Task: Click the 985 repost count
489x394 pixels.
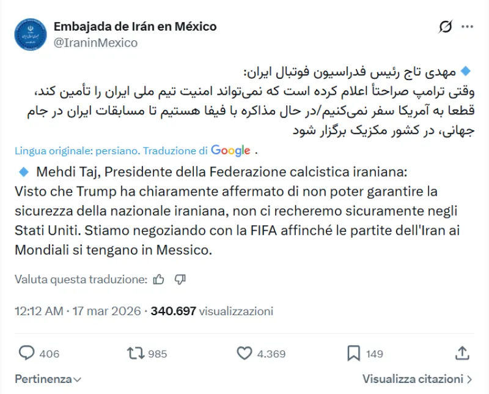Action: 158,354
